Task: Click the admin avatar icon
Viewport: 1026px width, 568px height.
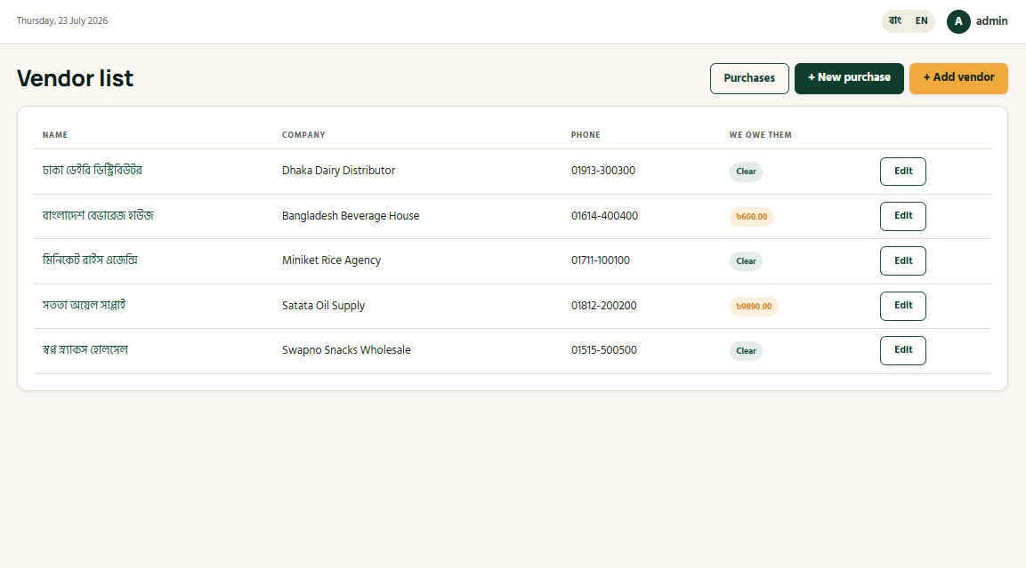Action: pos(958,21)
